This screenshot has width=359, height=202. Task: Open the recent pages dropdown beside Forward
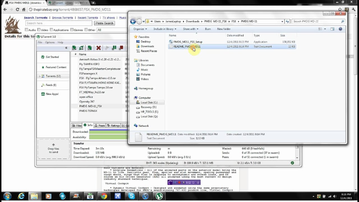pos(144,21)
